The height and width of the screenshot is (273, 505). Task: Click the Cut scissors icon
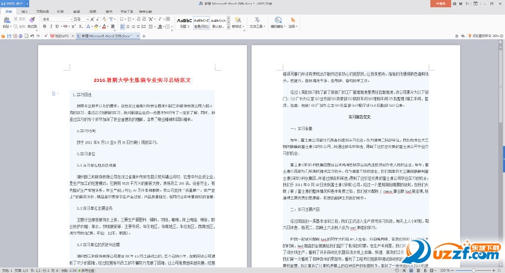16,19
